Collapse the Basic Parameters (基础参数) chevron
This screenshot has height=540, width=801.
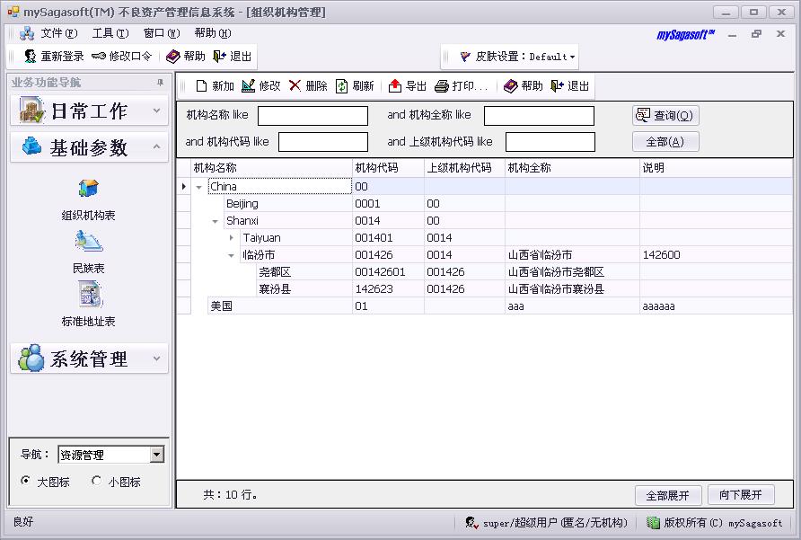pos(157,146)
